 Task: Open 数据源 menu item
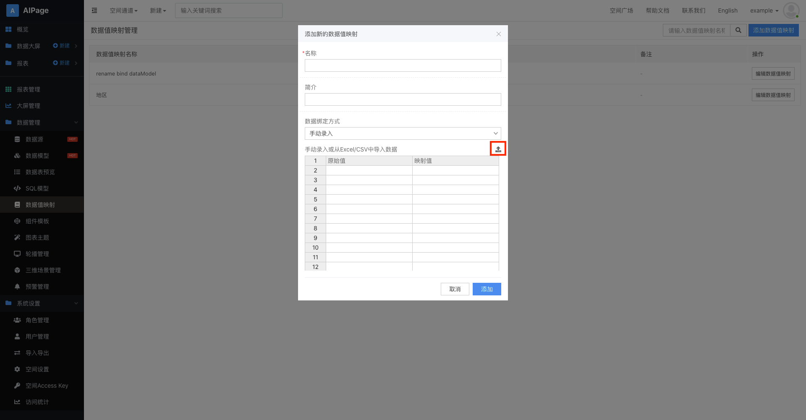pyautogui.click(x=34, y=139)
